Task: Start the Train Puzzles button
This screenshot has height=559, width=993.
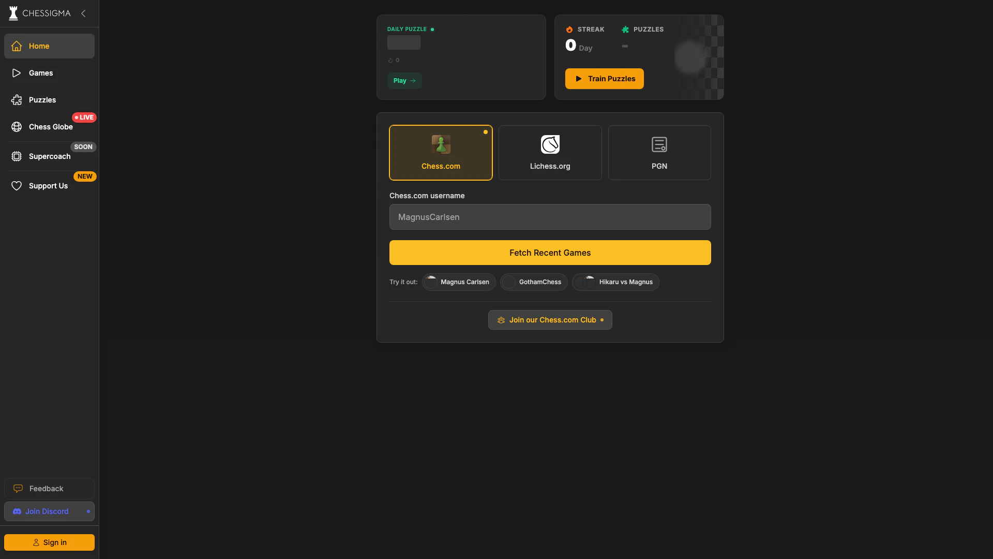Action: 604,79
